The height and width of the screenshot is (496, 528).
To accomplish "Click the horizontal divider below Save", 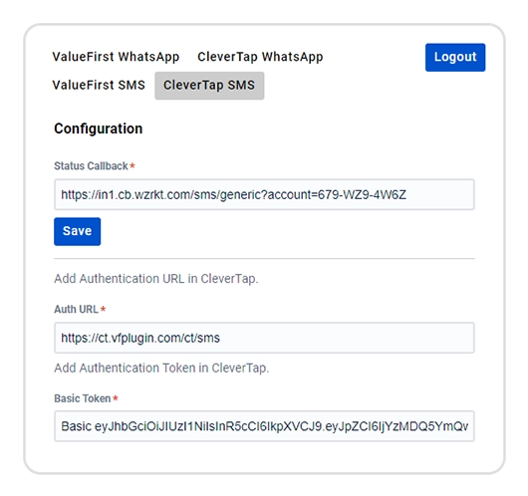I will tap(264, 259).
